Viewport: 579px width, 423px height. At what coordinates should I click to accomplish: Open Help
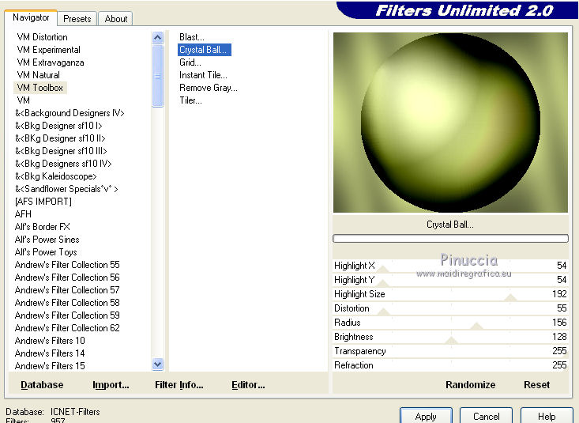(x=547, y=417)
